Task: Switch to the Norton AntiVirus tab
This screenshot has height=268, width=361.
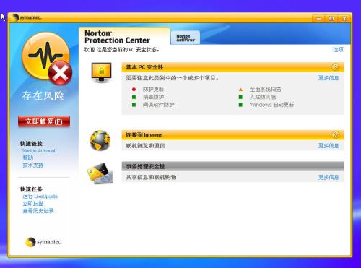Action: tap(186, 38)
